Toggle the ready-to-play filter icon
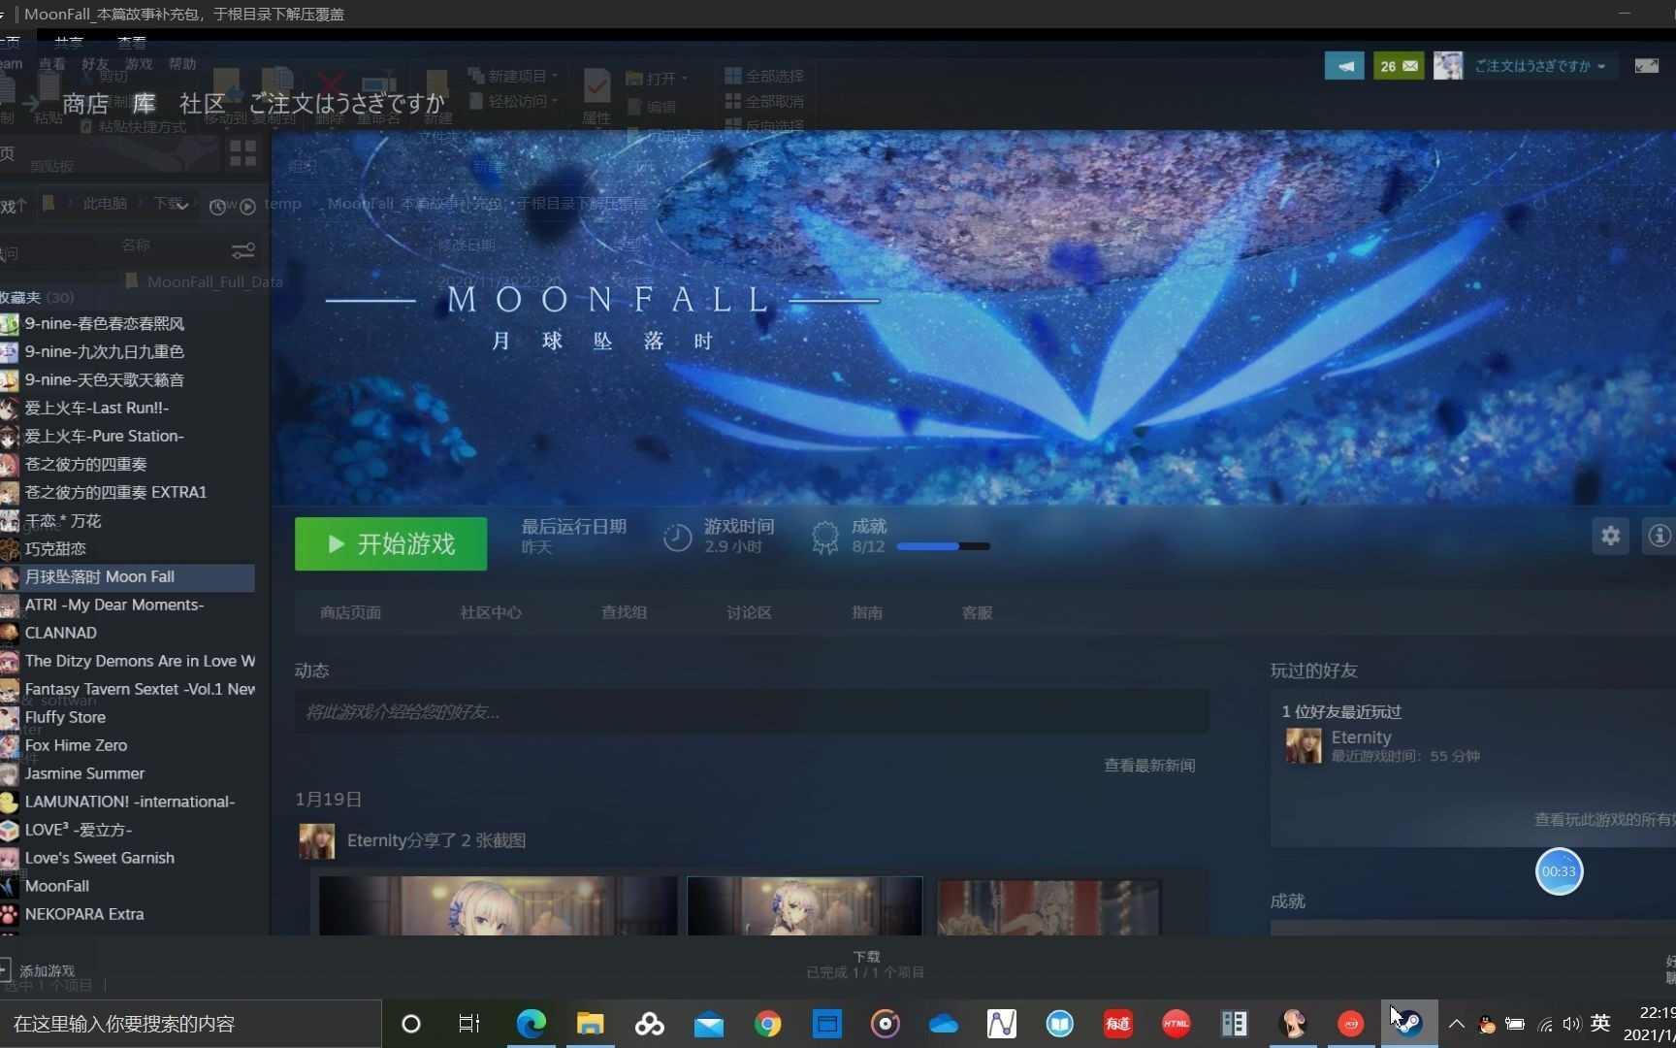Screen dimensions: 1676x1048 click(x=247, y=207)
